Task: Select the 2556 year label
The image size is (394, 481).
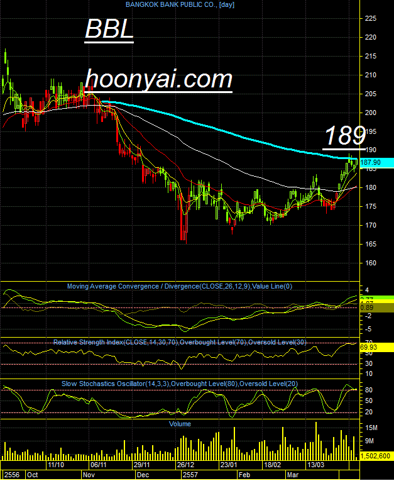Action: [13, 475]
